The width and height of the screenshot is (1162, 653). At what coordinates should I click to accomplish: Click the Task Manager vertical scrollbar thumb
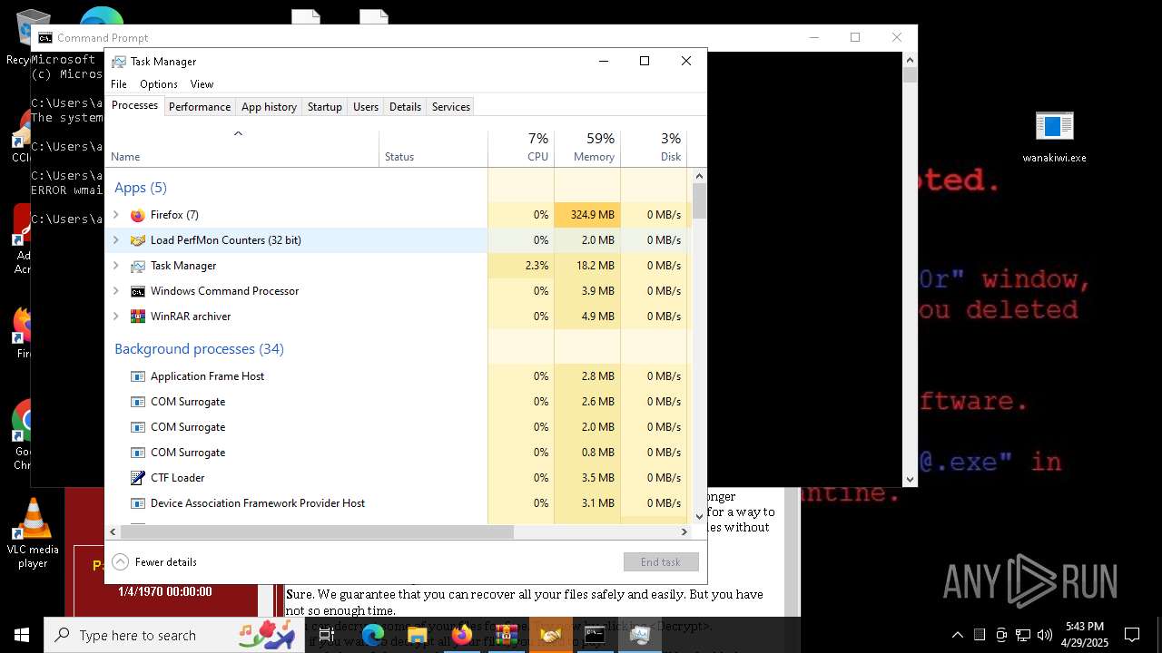699,200
